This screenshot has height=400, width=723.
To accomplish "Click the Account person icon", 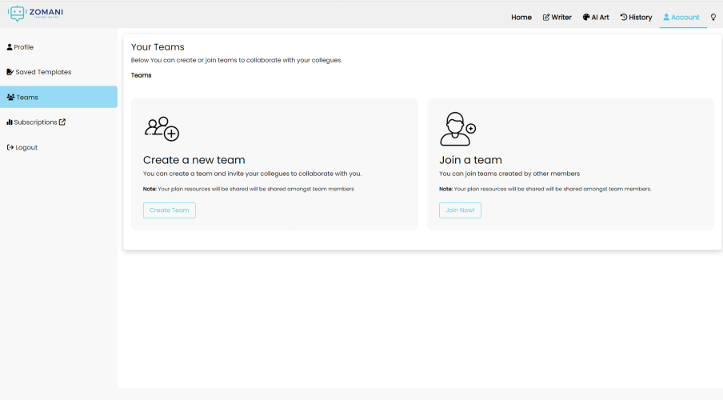I will [666, 17].
